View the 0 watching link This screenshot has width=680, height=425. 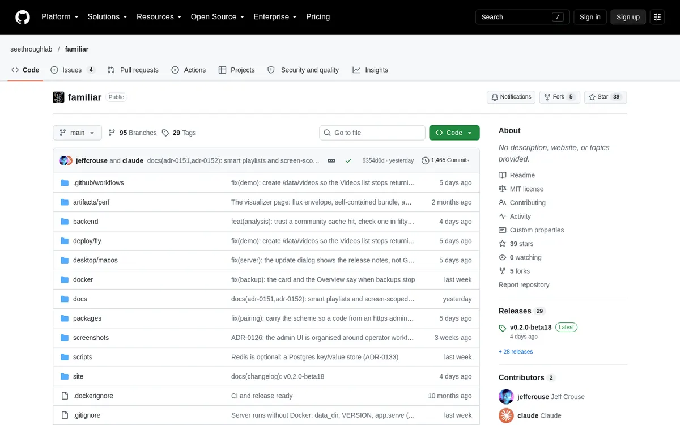(x=520, y=257)
